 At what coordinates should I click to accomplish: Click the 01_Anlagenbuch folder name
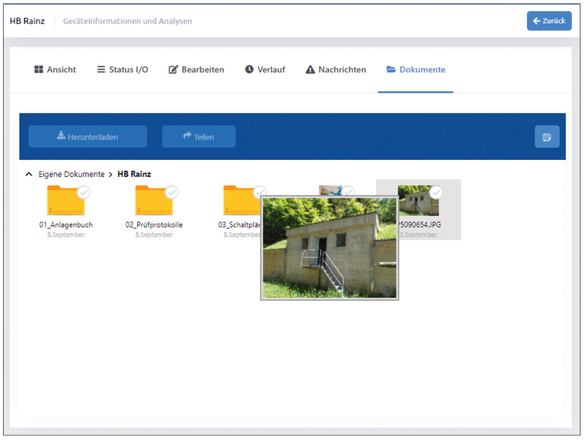(x=66, y=225)
